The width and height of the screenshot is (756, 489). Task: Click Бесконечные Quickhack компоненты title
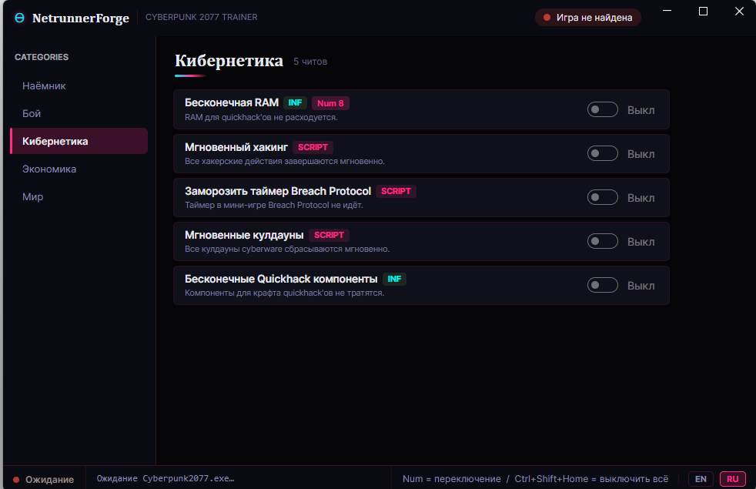pyautogui.click(x=281, y=279)
